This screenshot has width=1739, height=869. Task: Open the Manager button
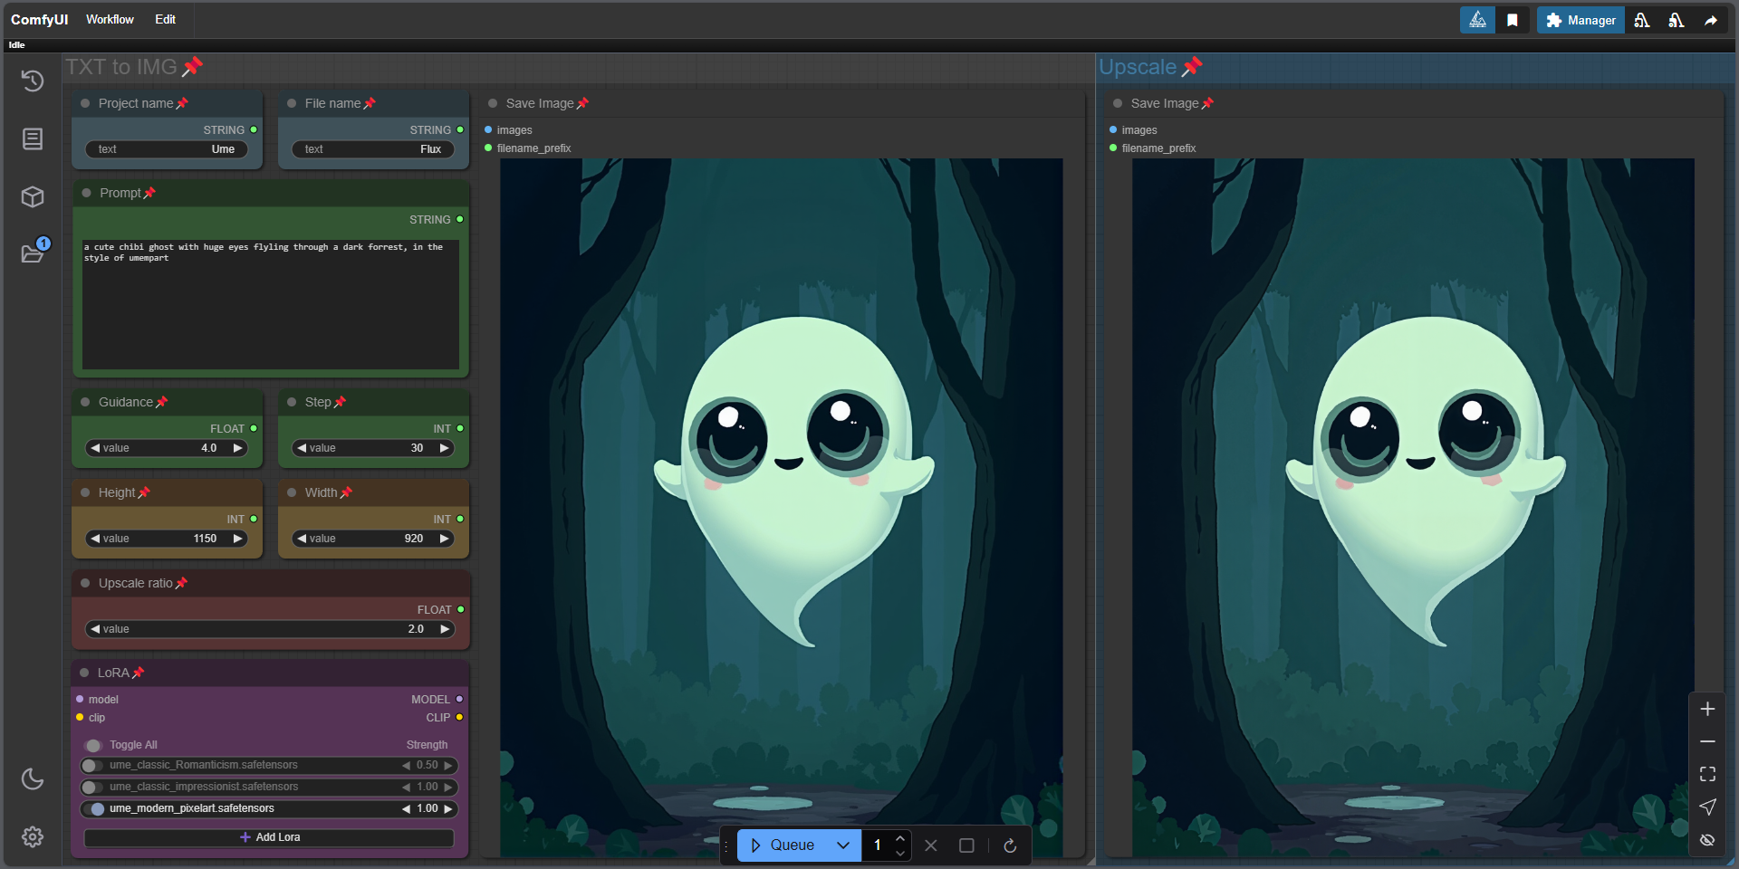(1580, 20)
